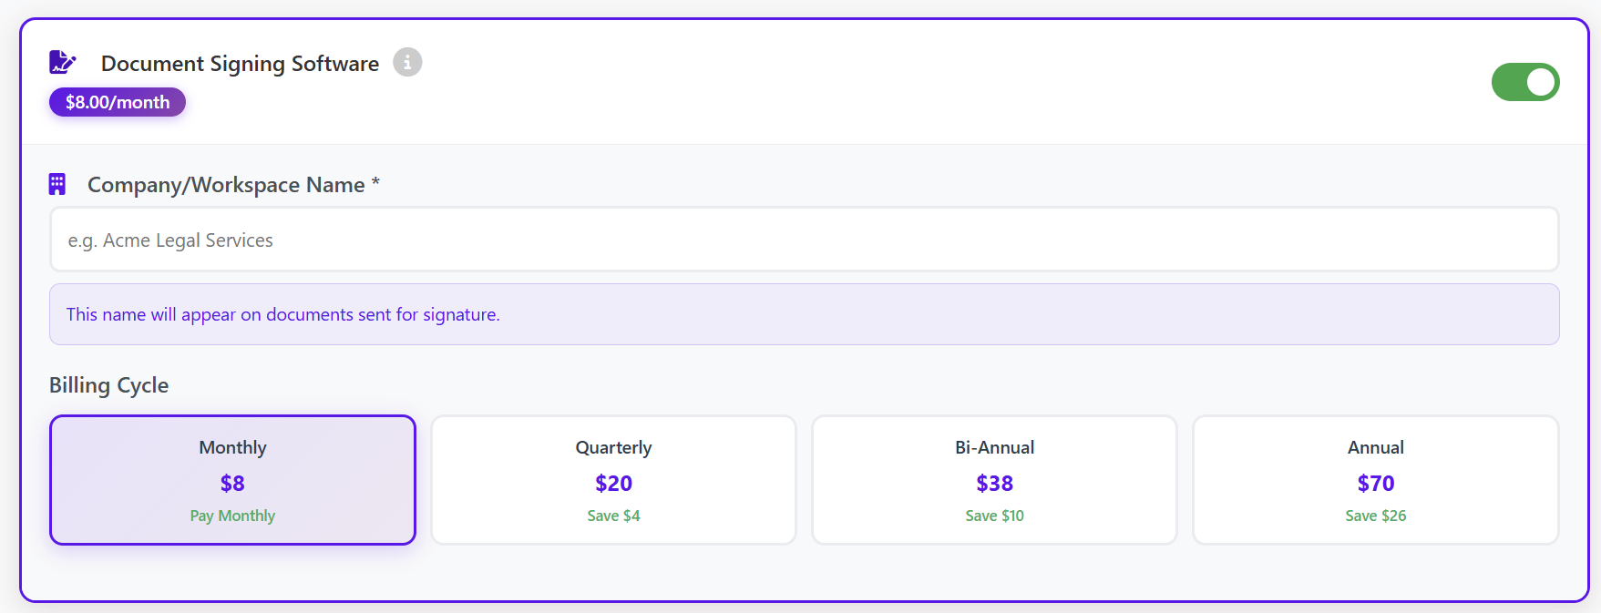Toggle off the Document Signing Software switch
Screen dimensions: 1601x613
1524,82
